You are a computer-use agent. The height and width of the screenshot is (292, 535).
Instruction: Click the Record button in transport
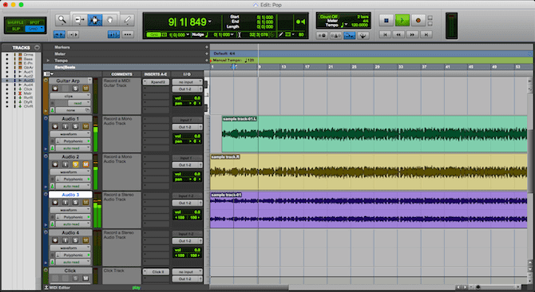(x=418, y=21)
